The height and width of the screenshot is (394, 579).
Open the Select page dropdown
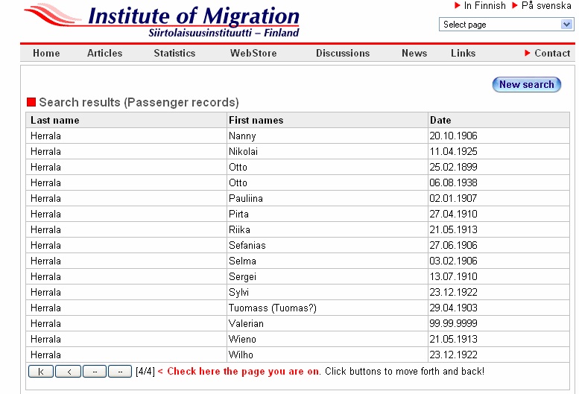(506, 25)
